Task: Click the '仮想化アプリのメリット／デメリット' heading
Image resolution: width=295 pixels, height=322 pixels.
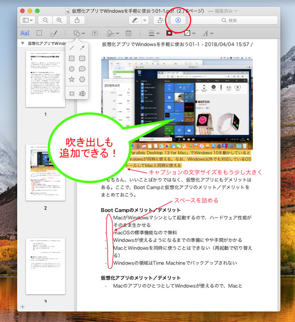Action: [141, 278]
